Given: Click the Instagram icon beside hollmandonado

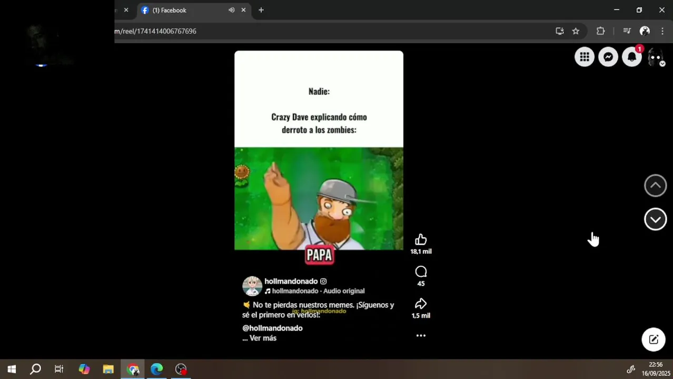Looking at the screenshot, I should point(323,282).
